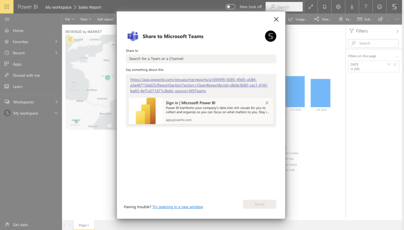
Task: Open View related in the toolbar
Action: pos(323,19)
